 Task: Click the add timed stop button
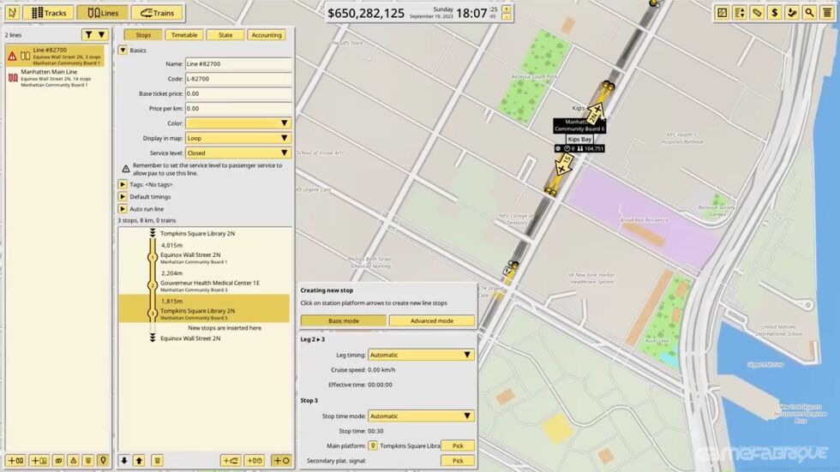(255, 460)
